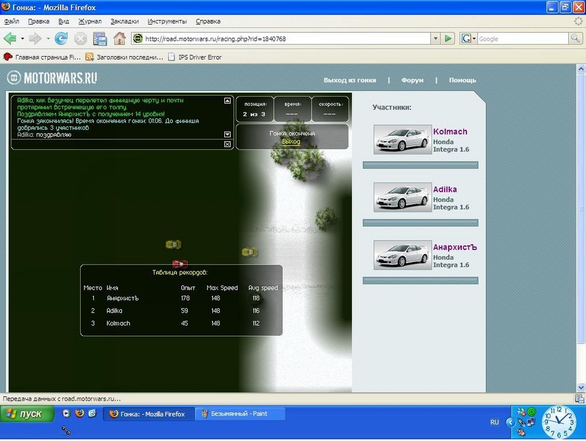This screenshot has width=586, height=441.
Task: Click Adilka row in Таблица рекордов
Action: (x=181, y=311)
